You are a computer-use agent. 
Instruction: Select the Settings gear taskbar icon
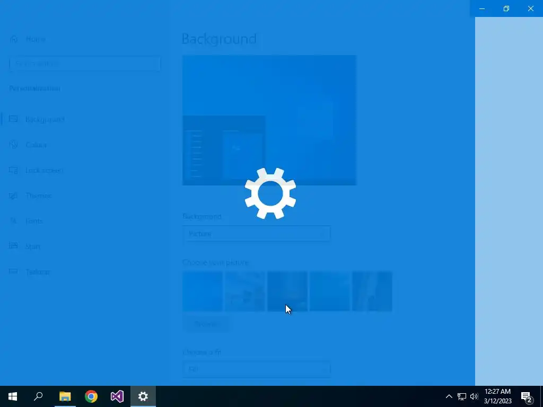143,396
